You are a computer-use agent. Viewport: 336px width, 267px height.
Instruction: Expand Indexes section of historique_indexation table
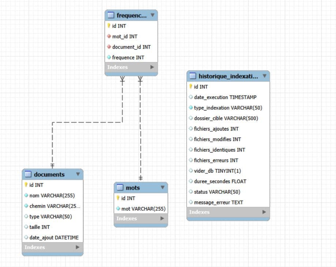(x=264, y=212)
